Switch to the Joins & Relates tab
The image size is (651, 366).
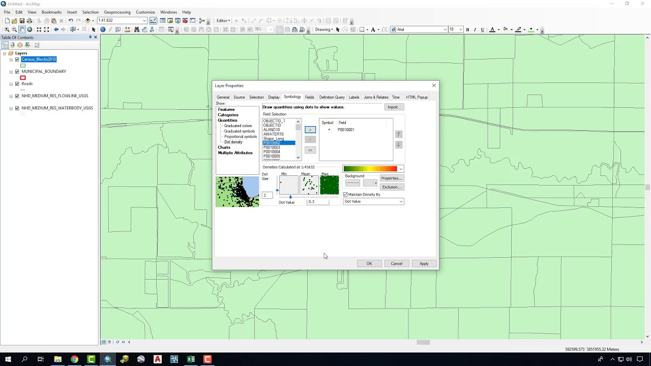376,97
